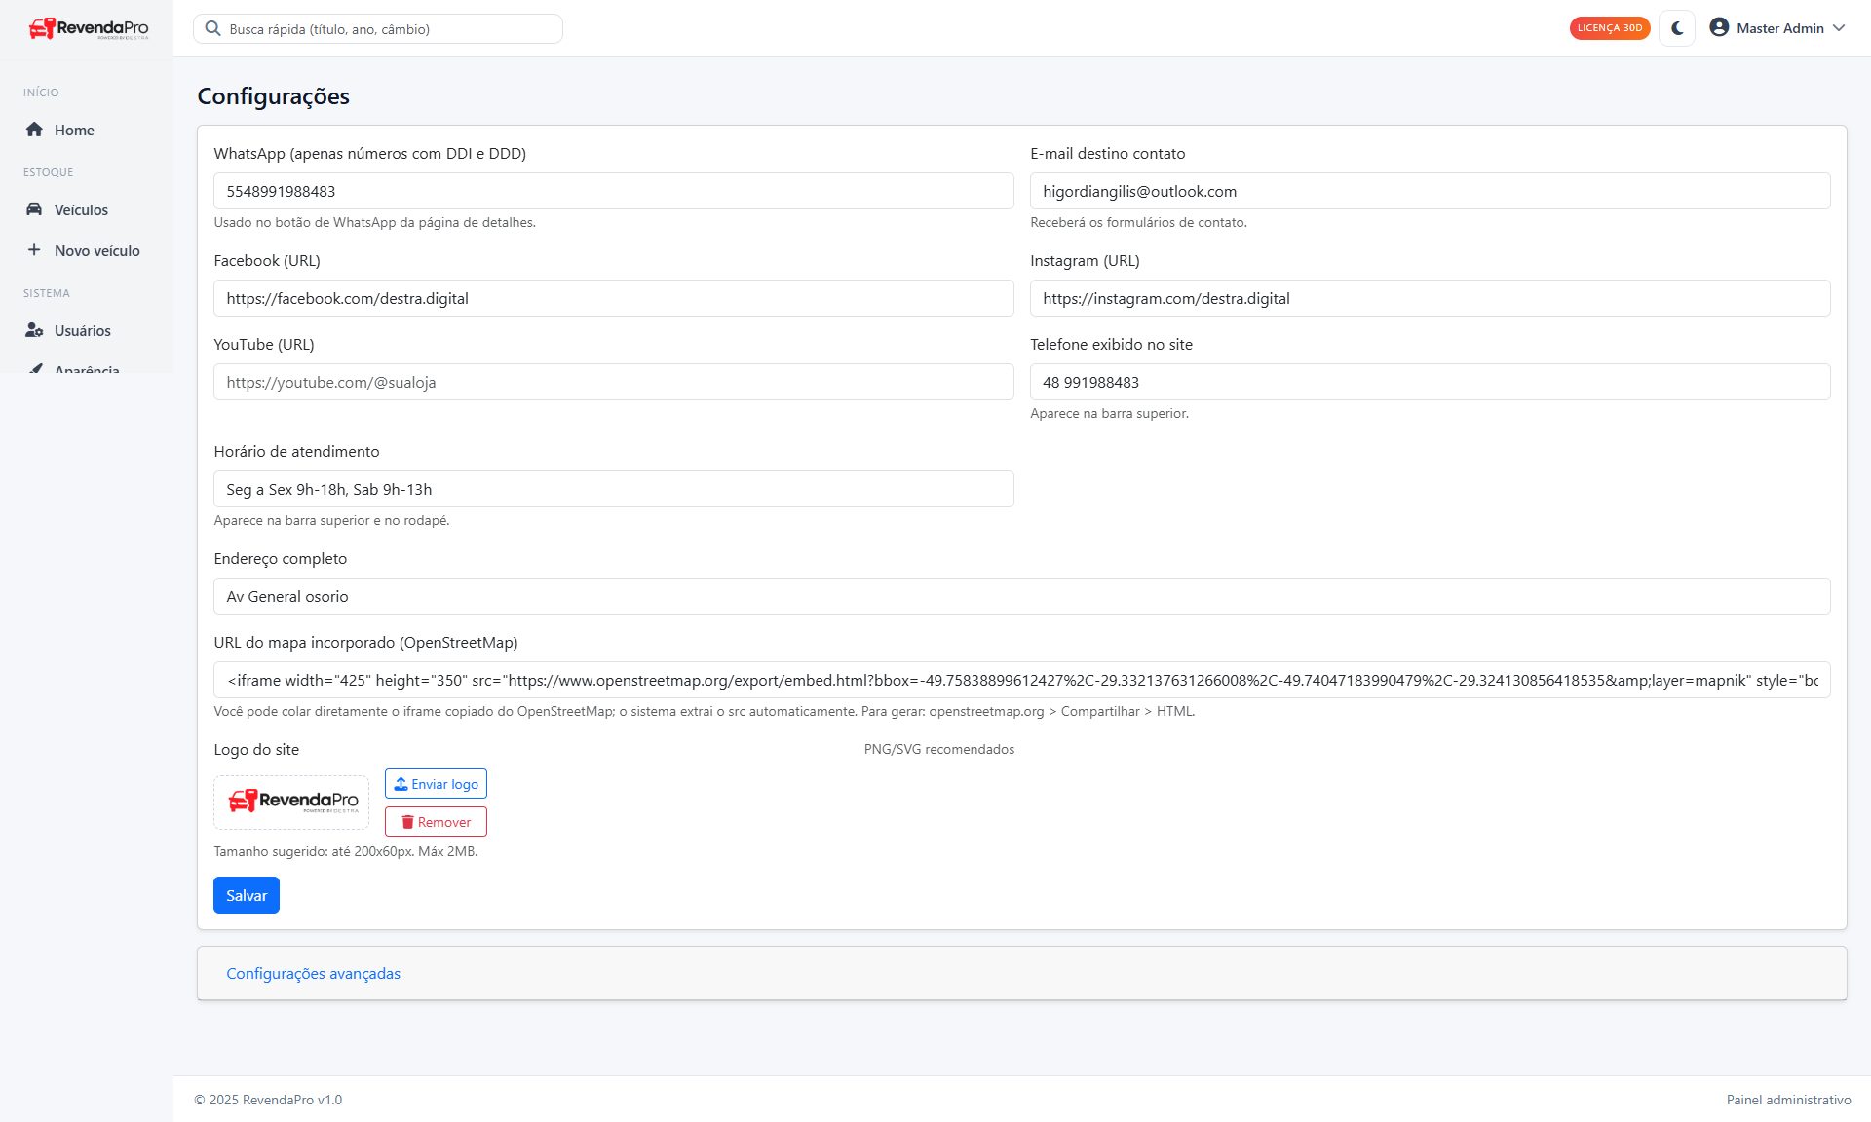Expand the Master Admin dropdown chevron

1839,28
